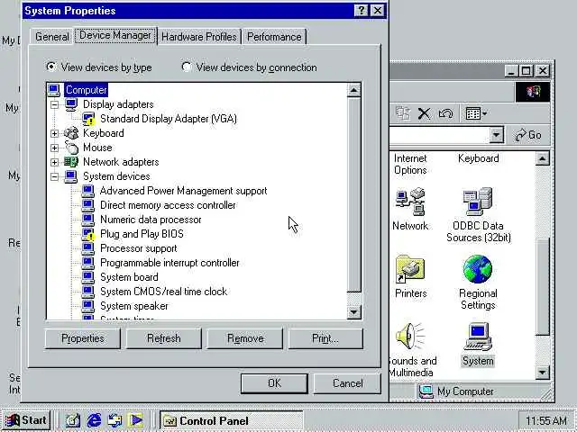The image size is (577, 432).
Task: Expand the Network adapters branch
Action: pos(54,162)
